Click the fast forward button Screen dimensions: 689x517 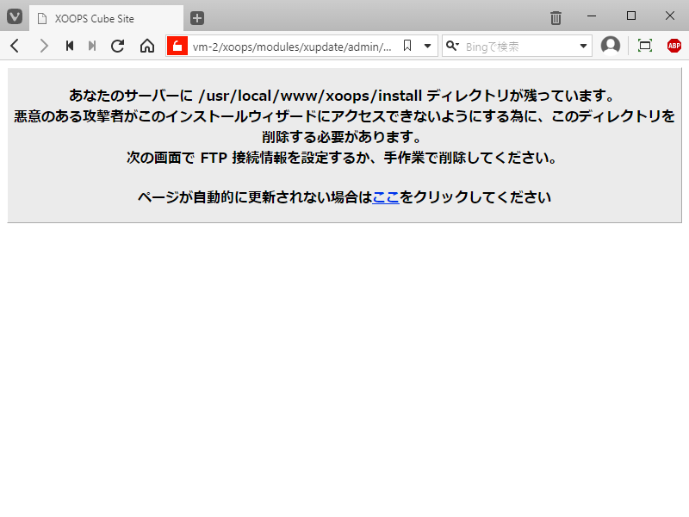click(x=92, y=46)
